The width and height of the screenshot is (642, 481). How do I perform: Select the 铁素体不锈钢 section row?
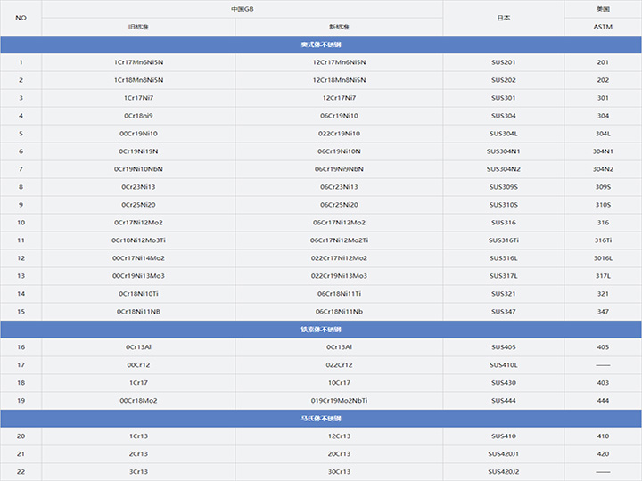point(321,330)
